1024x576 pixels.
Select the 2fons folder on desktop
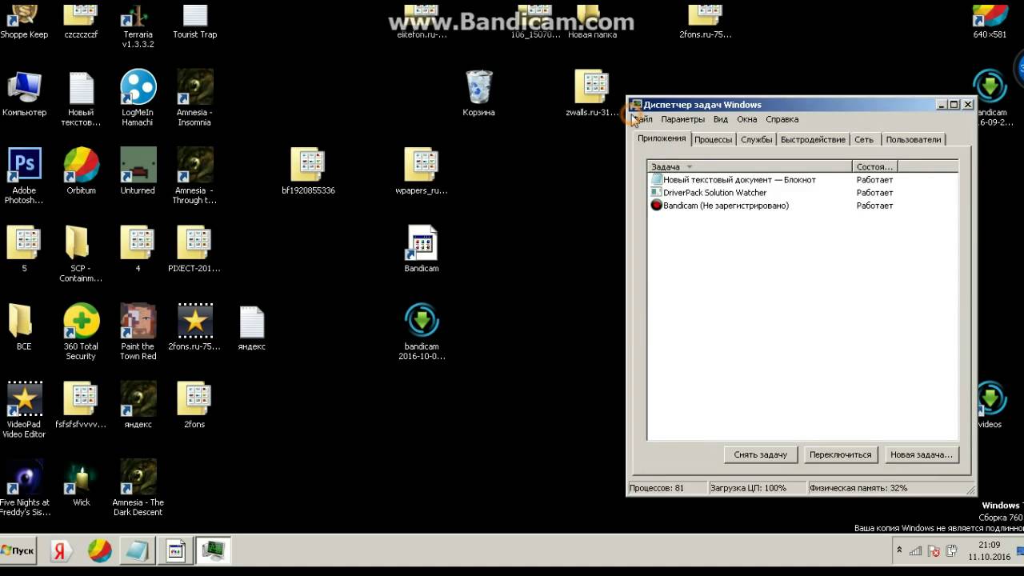click(194, 405)
